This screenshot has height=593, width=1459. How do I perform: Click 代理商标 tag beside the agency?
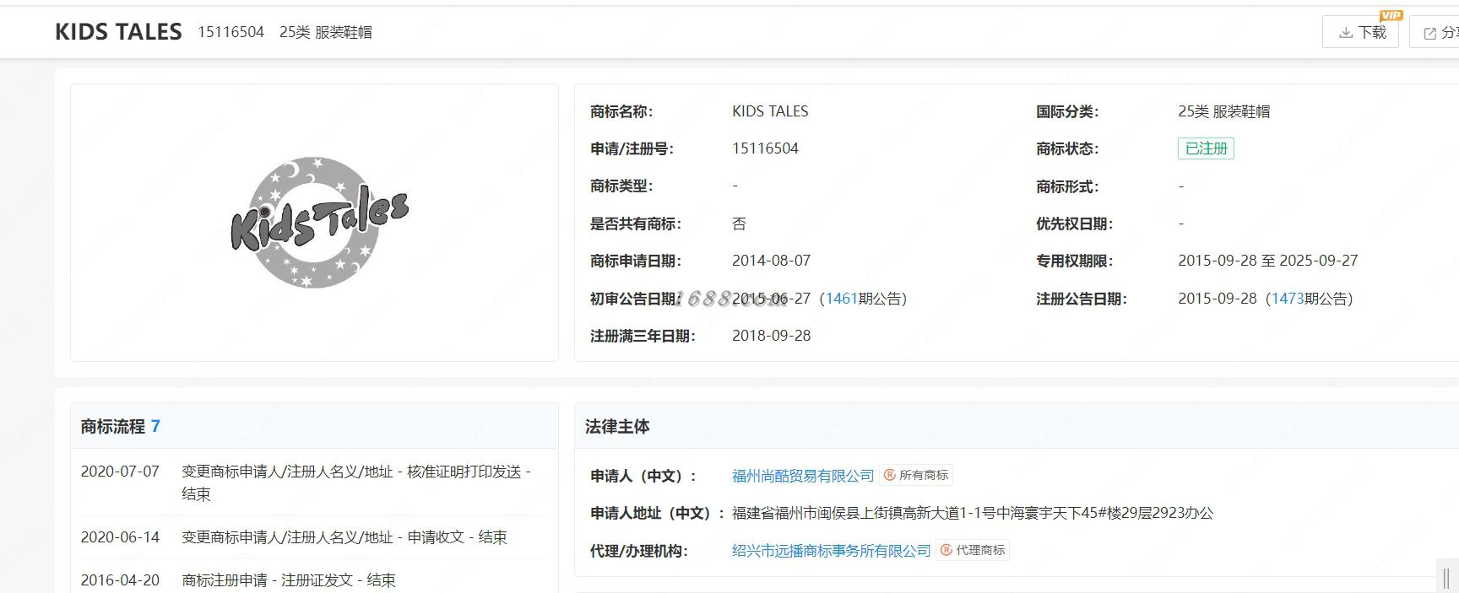973,551
